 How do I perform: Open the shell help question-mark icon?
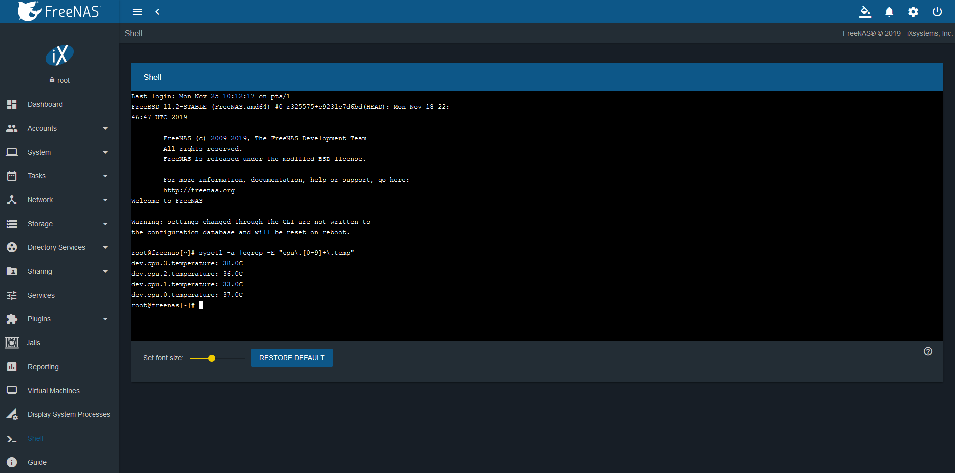928,351
